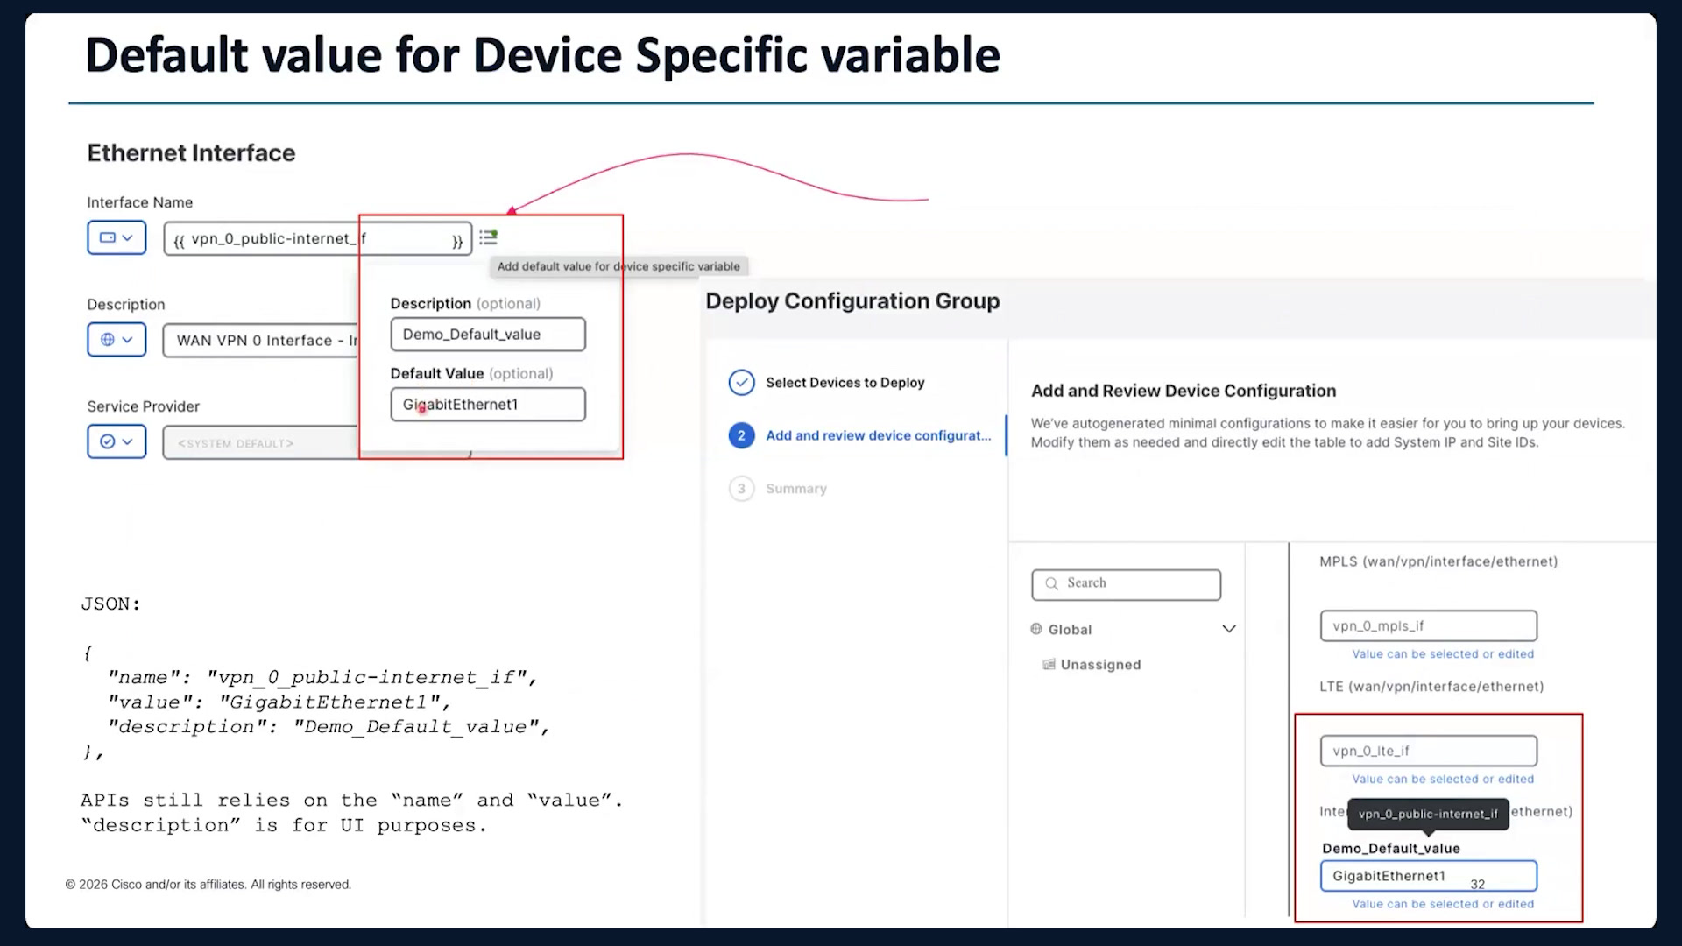
Task: Open the Description global type dropdown
Action: point(117,340)
